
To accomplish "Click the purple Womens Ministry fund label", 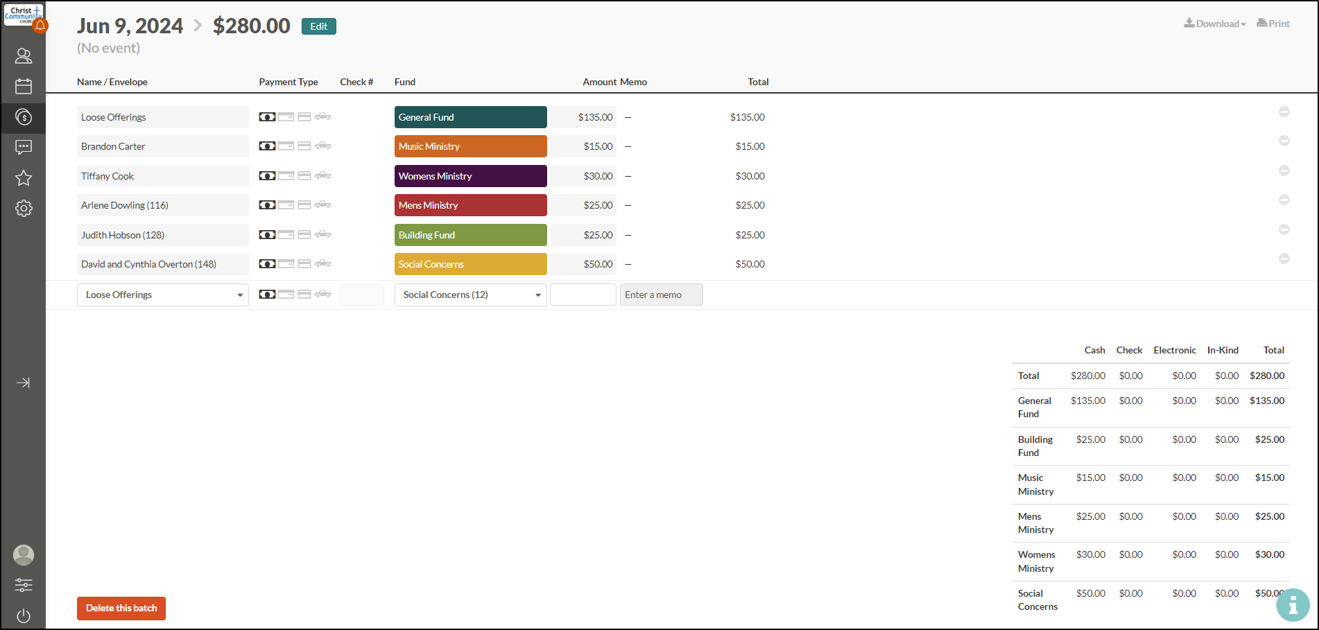I will 470,176.
